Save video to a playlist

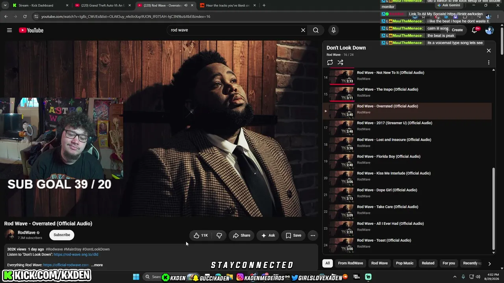[x=293, y=235]
